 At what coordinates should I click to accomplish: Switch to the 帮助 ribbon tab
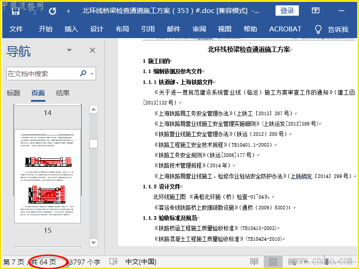coord(250,29)
